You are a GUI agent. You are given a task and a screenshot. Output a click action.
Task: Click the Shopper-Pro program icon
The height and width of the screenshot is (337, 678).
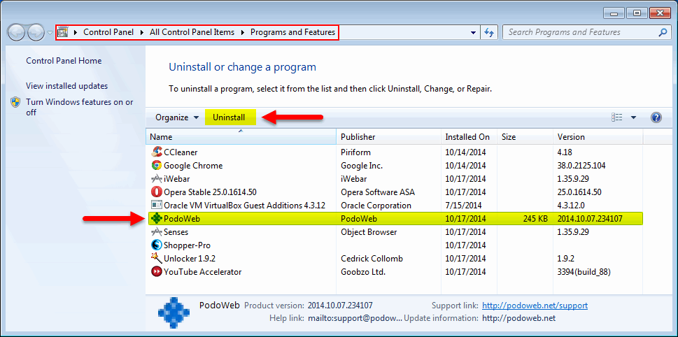[x=156, y=245]
